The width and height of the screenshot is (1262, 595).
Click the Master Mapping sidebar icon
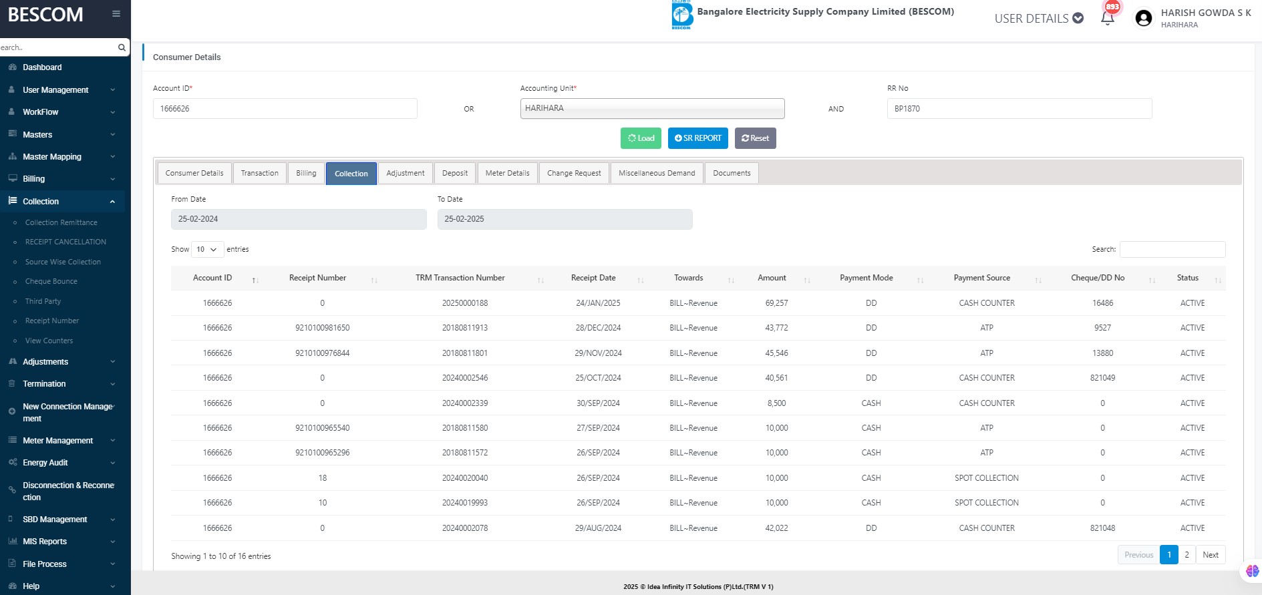pyautogui.click(x=12, y=156)
